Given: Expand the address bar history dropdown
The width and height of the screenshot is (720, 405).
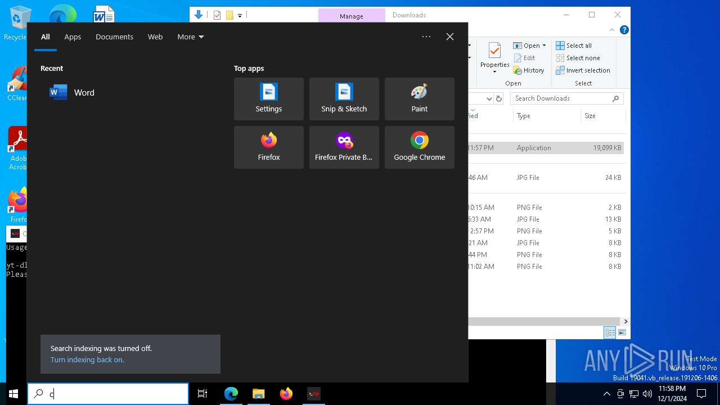Looking at the screenshot, I should [x=488, y=98].
